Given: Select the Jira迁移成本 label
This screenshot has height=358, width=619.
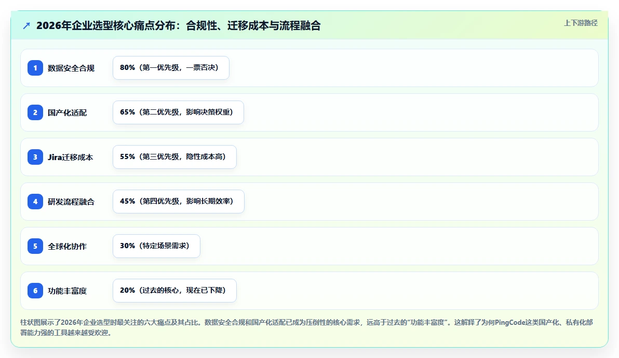Looking at the screenshot, I should click(70, 157).
